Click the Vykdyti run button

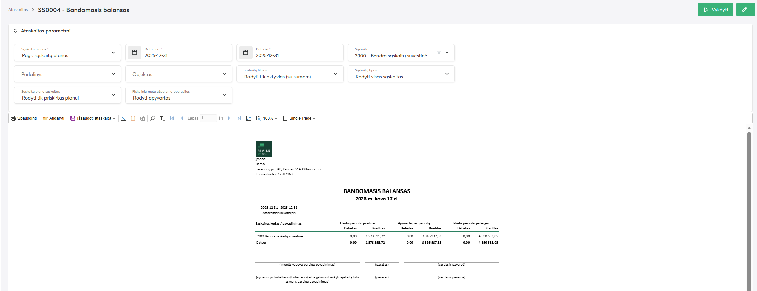pos(715,10)
